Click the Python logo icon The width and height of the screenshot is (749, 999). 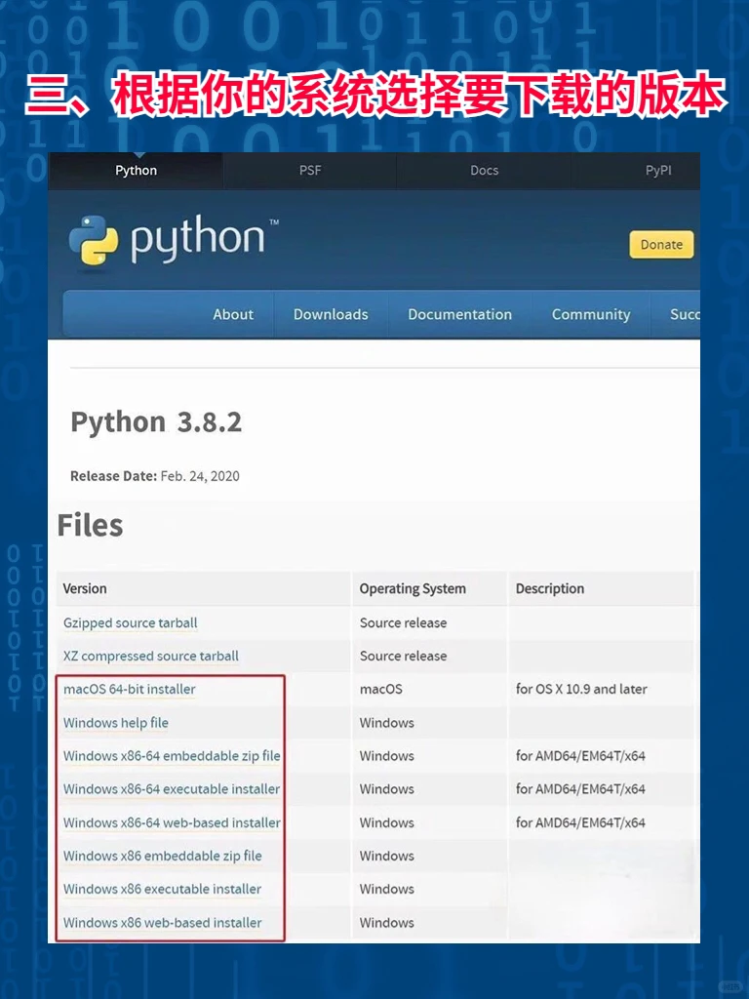93,241
